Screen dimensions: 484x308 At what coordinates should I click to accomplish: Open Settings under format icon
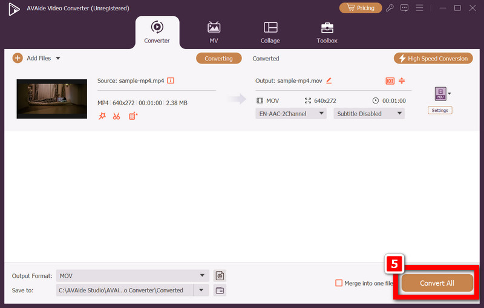pos(440,111)
